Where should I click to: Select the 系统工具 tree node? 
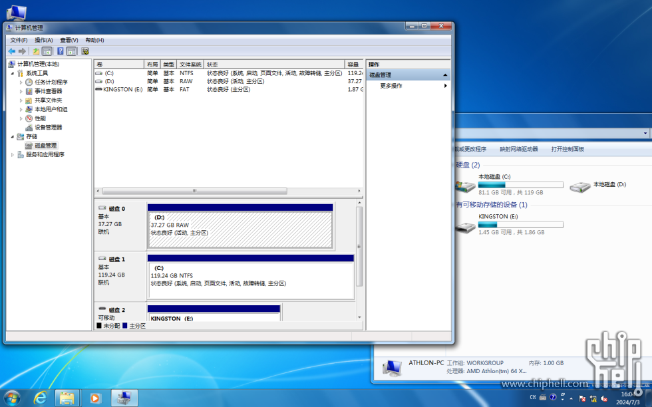(x=37, y=73)
